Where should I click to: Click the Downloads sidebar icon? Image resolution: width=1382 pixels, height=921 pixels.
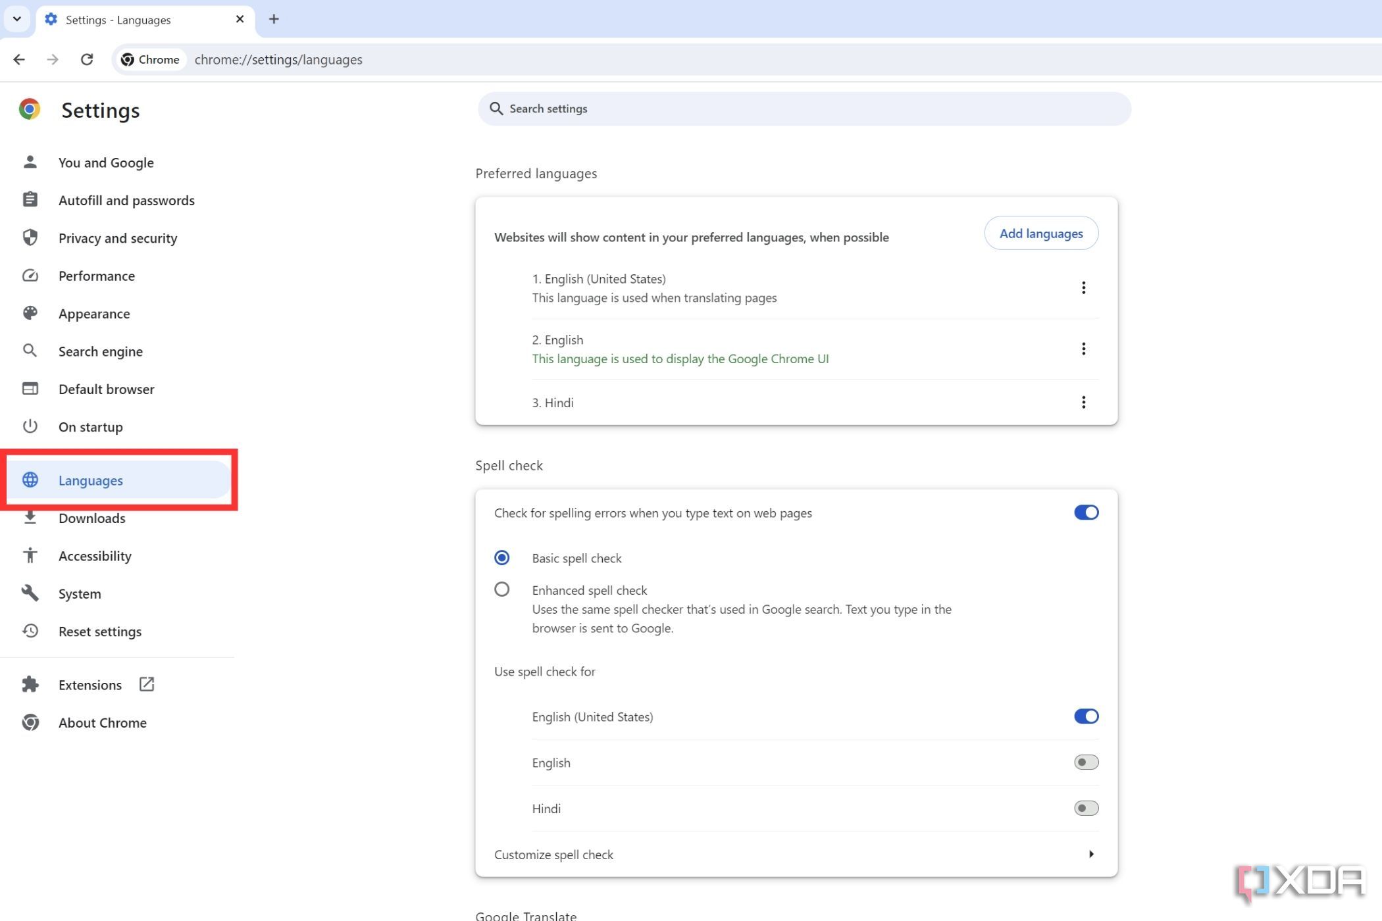coord(30,518)
